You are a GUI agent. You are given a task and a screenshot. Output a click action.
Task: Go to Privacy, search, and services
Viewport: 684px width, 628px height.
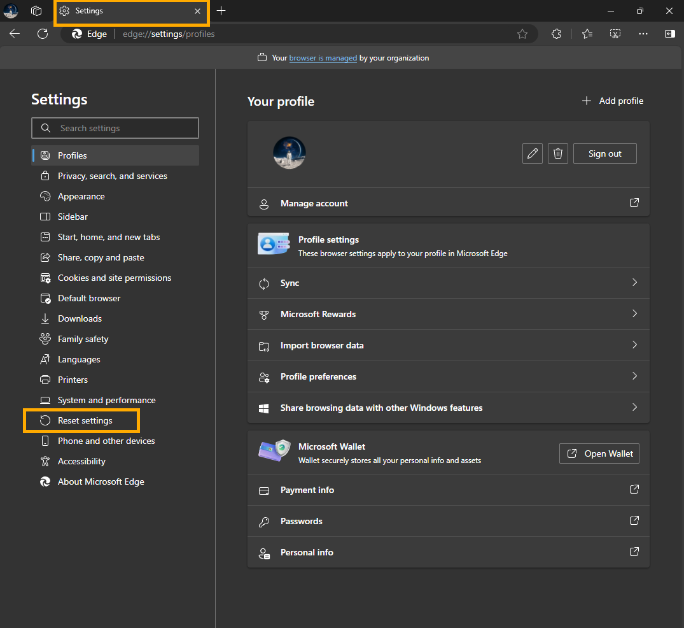116,176
